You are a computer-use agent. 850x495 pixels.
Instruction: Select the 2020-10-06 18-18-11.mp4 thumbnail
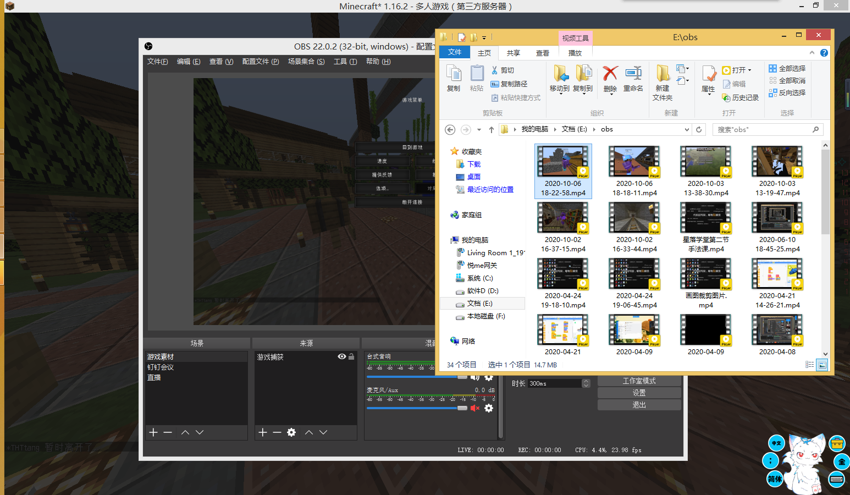click(634, 172)
